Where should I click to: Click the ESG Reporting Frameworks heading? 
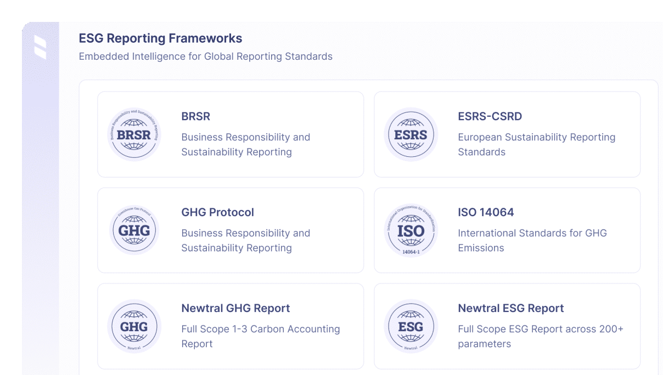click(160, 38)
